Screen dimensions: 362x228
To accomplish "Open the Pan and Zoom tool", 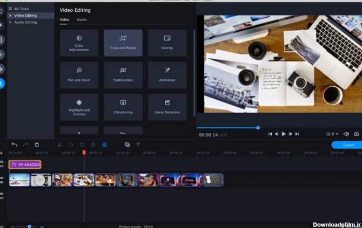I will coord(79,75).
